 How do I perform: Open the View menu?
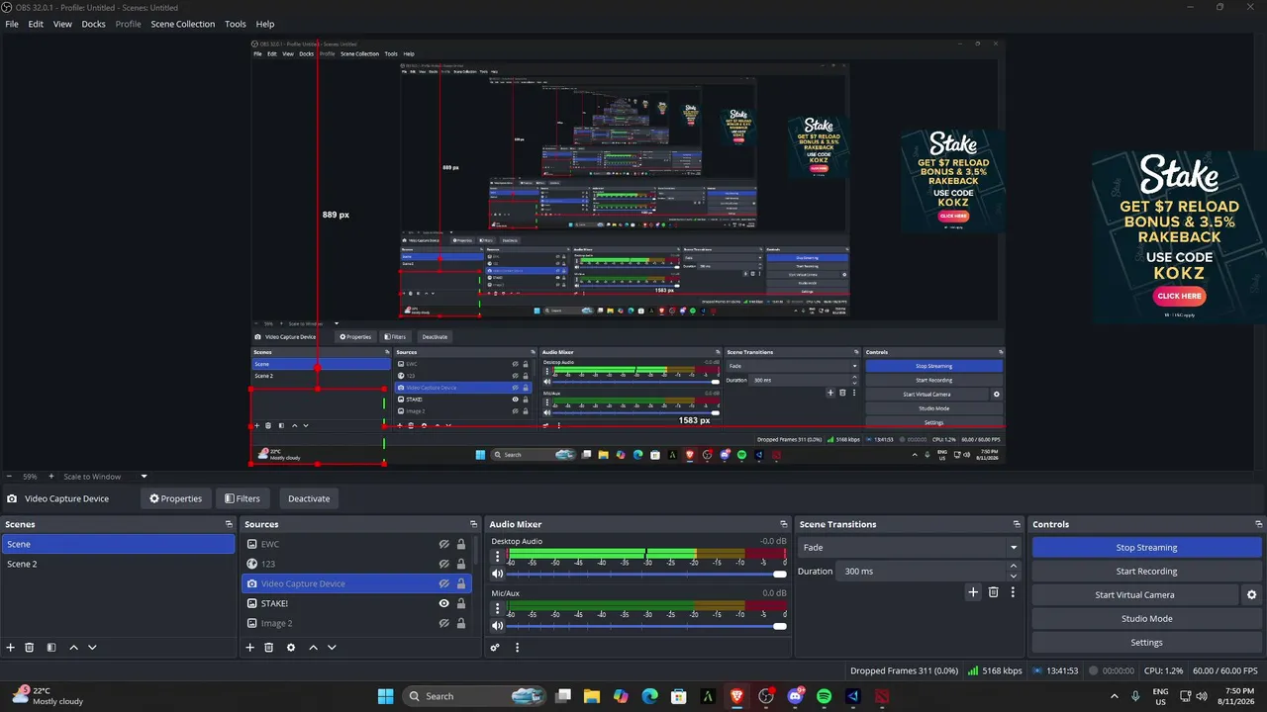pyautogui.click(x=62, y=24)
